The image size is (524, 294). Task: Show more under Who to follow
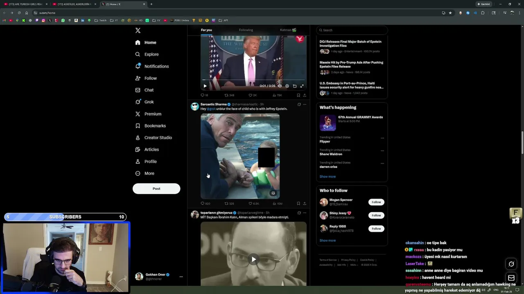click(x=327, y=241)
